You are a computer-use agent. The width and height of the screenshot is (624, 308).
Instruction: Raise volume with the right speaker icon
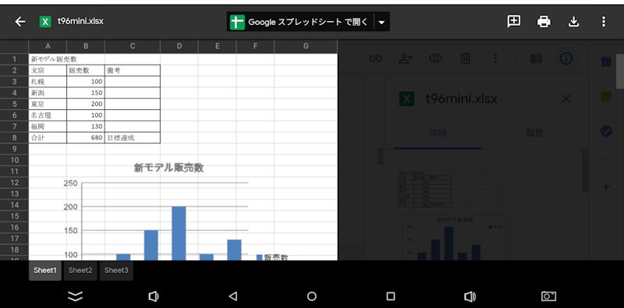(x=470, y=296)
